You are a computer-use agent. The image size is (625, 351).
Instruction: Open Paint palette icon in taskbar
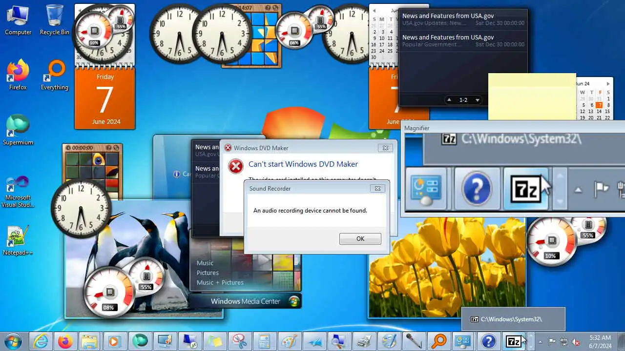pyautogui.click(x=289, y=341)
